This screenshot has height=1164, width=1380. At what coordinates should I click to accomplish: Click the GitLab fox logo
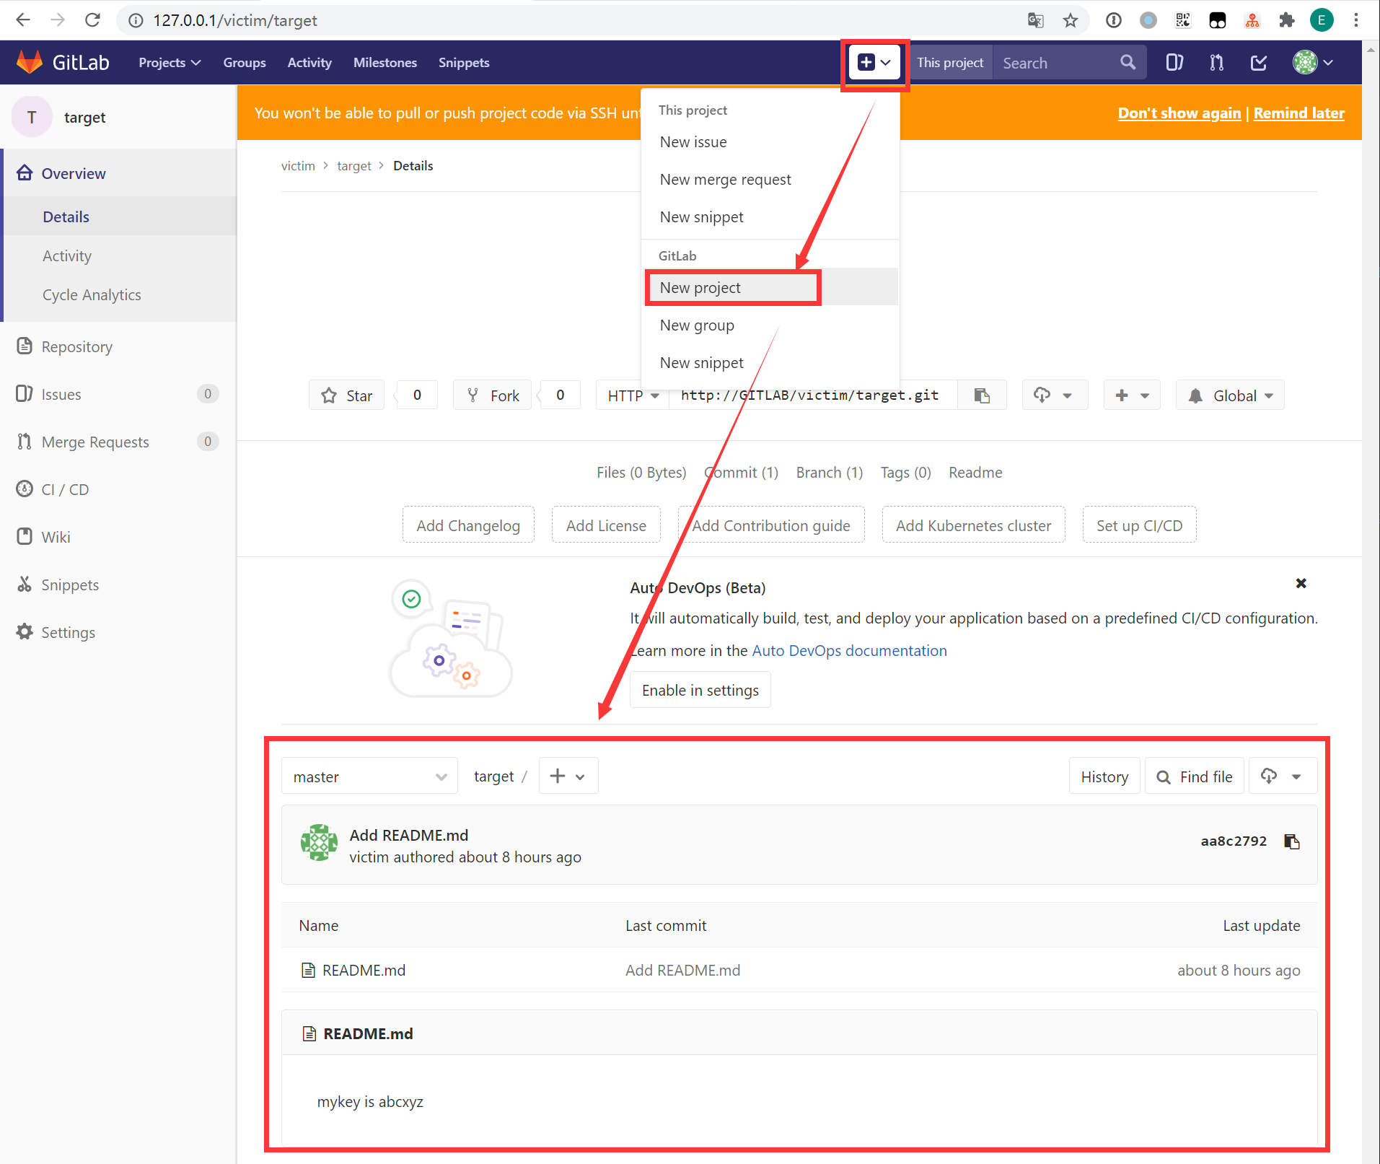[x=30, y=62]
